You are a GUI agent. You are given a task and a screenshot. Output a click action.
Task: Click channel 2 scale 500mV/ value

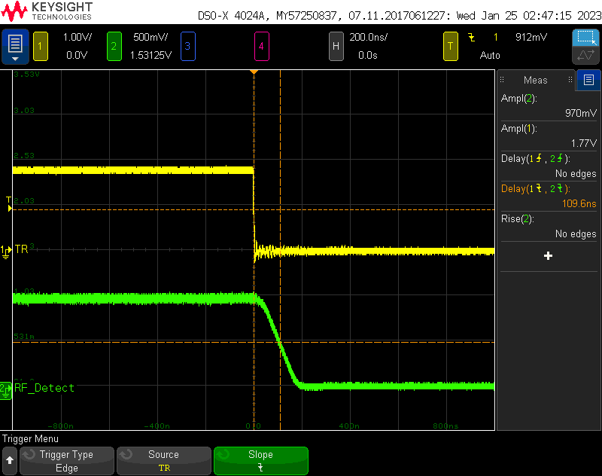tap(150, 37)
